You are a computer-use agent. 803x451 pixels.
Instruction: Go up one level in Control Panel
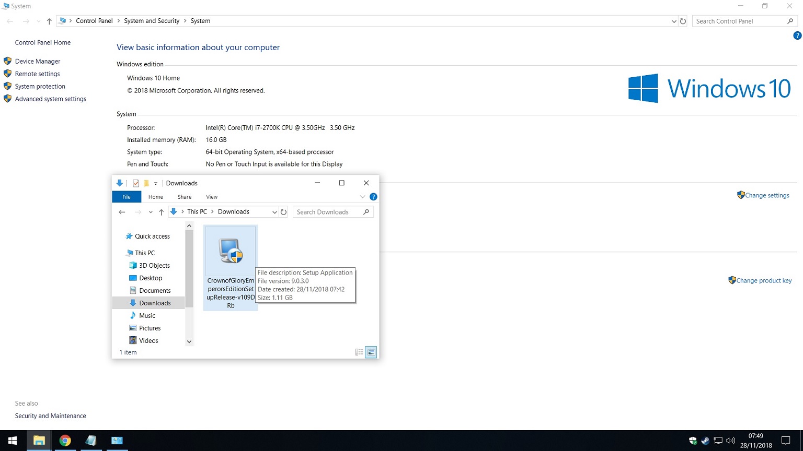(49, 21)
